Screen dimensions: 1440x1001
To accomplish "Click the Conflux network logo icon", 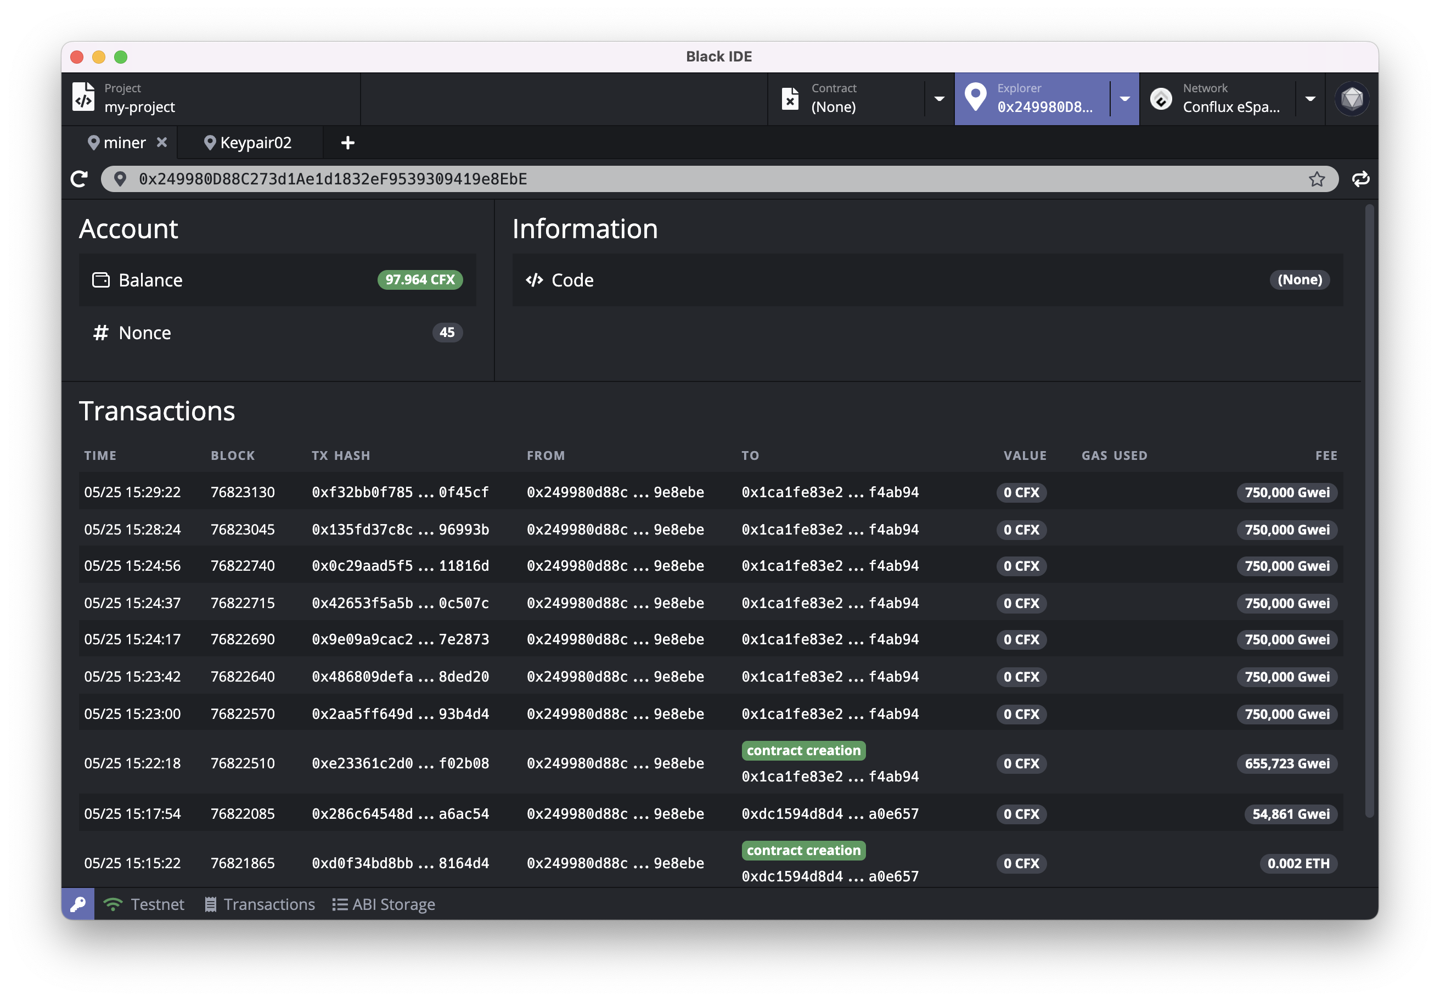I will click(1161, 99).
